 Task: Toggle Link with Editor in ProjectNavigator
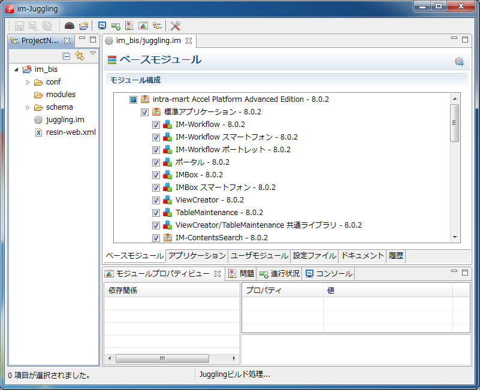click(x=80, y=56)
